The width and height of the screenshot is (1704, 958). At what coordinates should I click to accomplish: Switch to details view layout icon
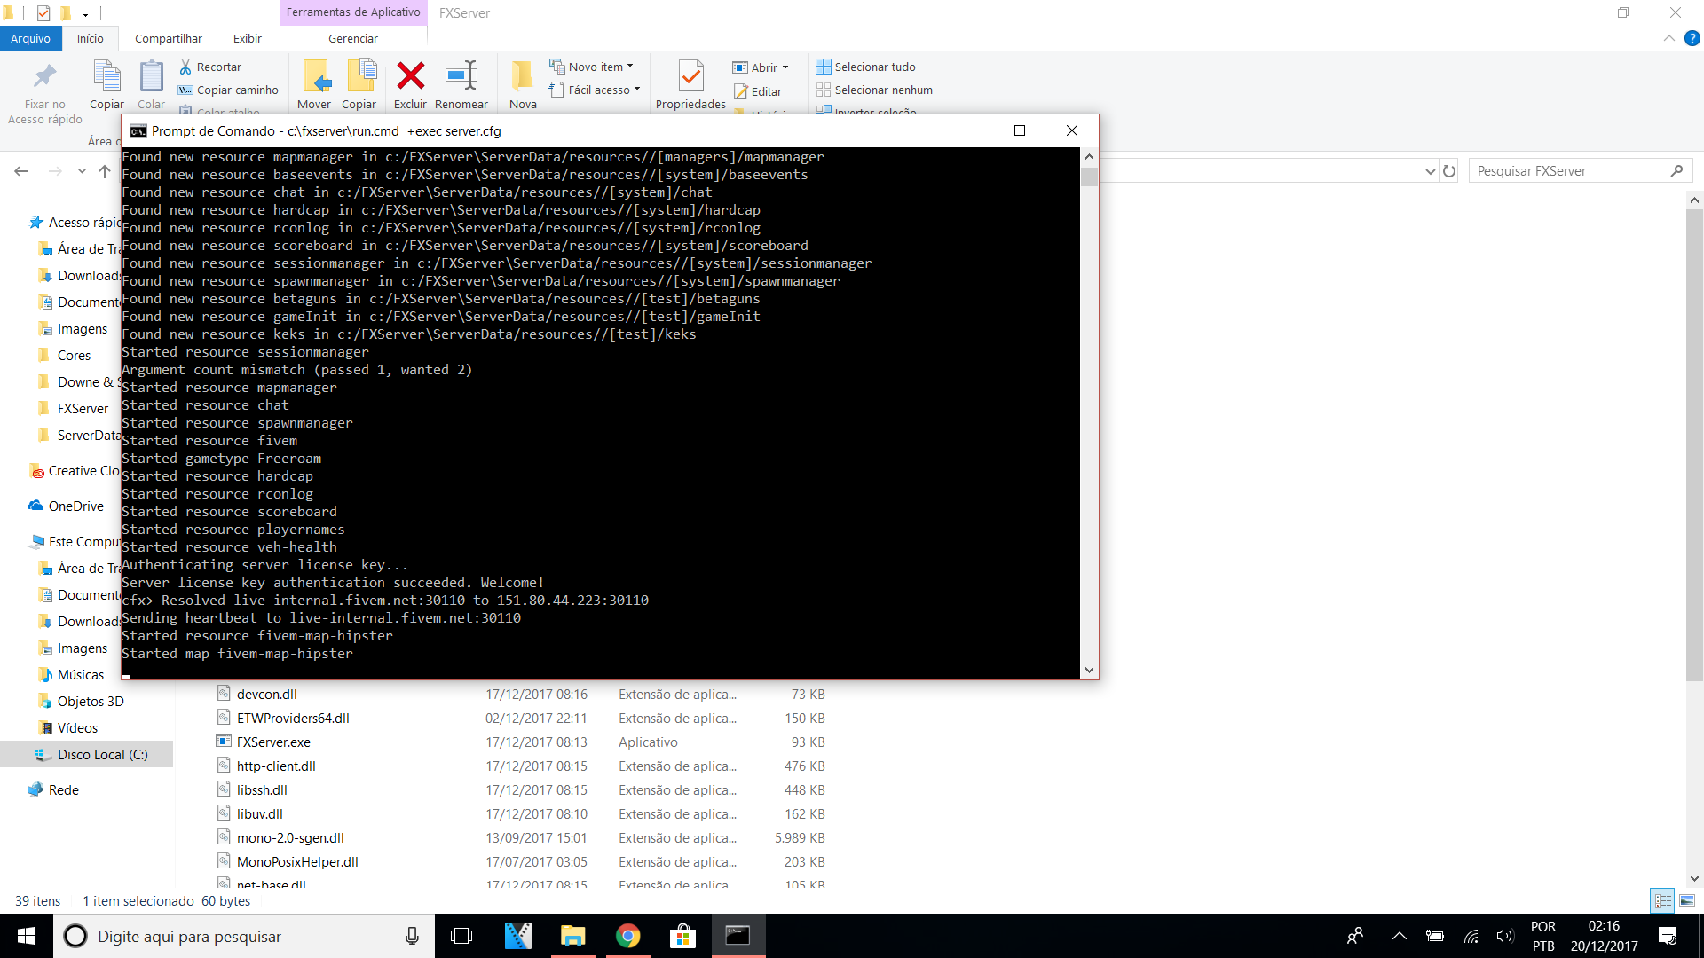(1662, 900)
